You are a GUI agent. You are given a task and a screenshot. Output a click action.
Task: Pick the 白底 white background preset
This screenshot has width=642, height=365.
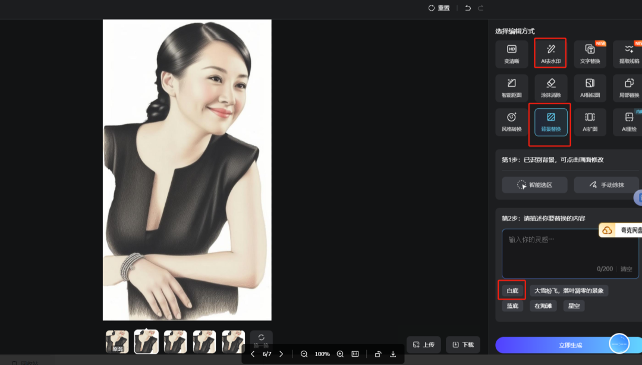click(512, 291)
